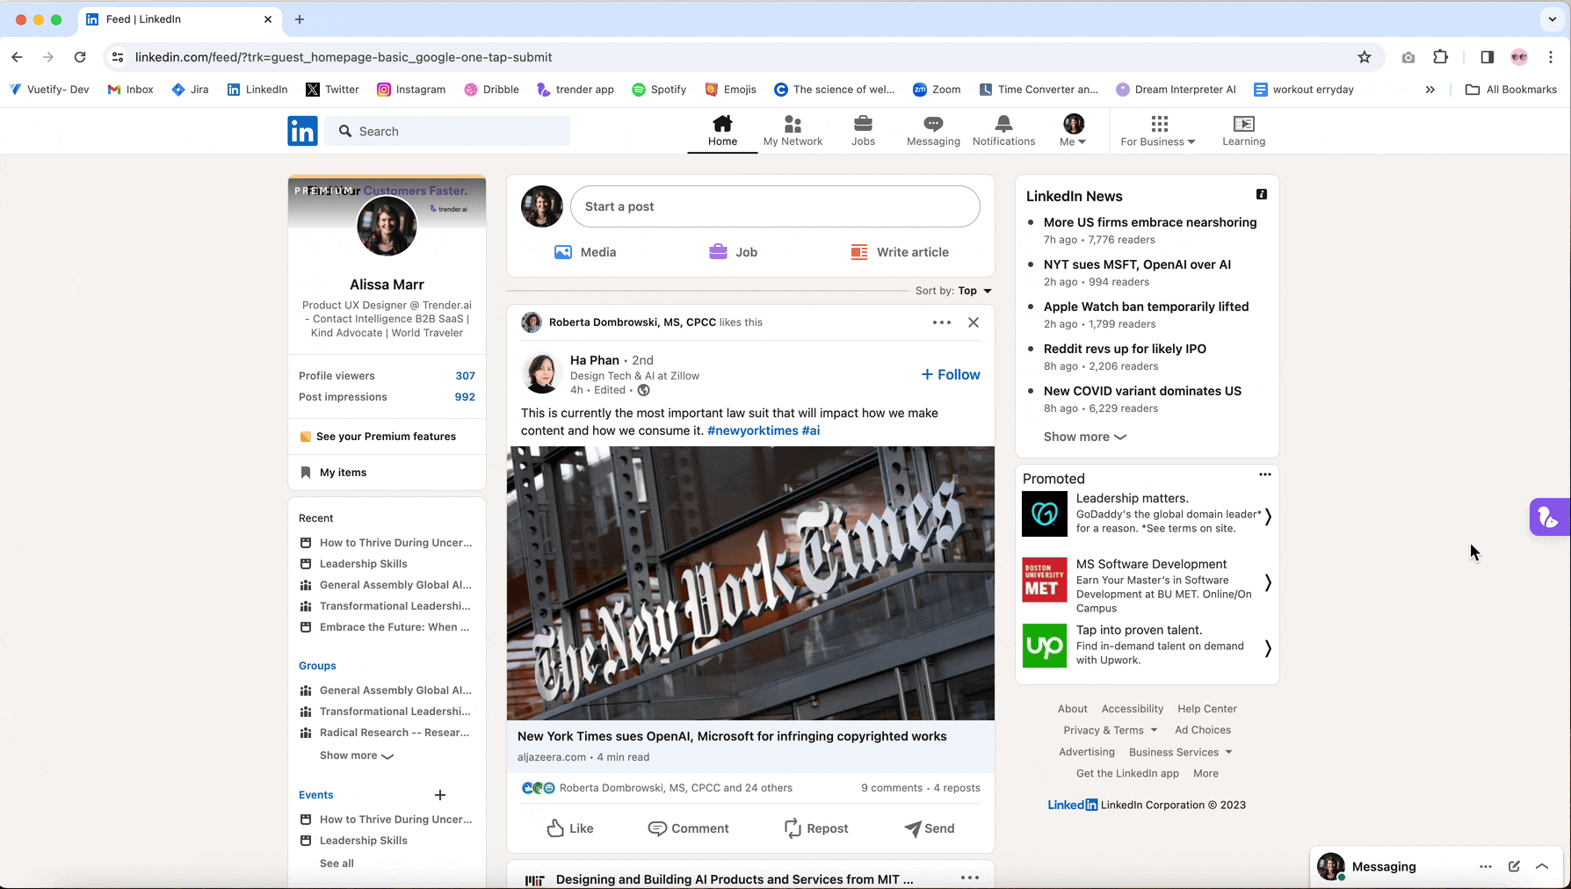Expand Business Services dropdown
Image resolution: width=1571 pixels, height=889 pixels.
(x=1181, y=752)
